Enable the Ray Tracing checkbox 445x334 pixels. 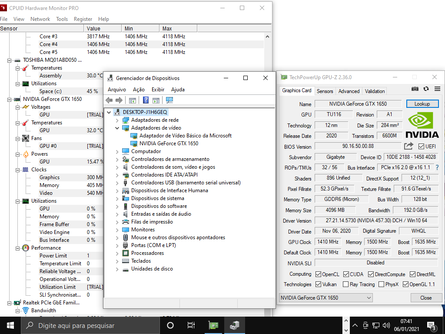point(345,284)
